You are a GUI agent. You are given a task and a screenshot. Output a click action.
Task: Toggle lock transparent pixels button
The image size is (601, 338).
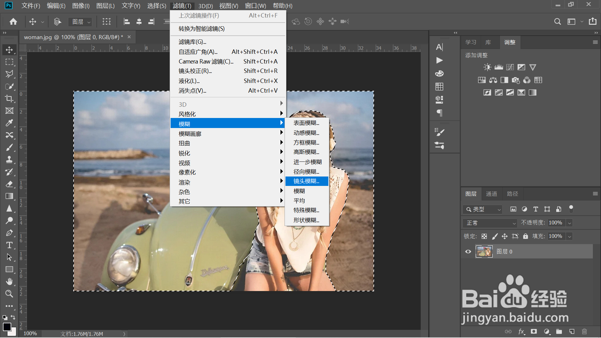click(x=484, y=236)
